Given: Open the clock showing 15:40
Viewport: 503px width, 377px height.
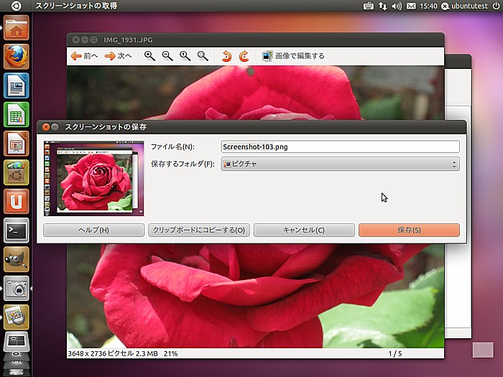Looking at the screenshot, I should (x=428, y=6).
